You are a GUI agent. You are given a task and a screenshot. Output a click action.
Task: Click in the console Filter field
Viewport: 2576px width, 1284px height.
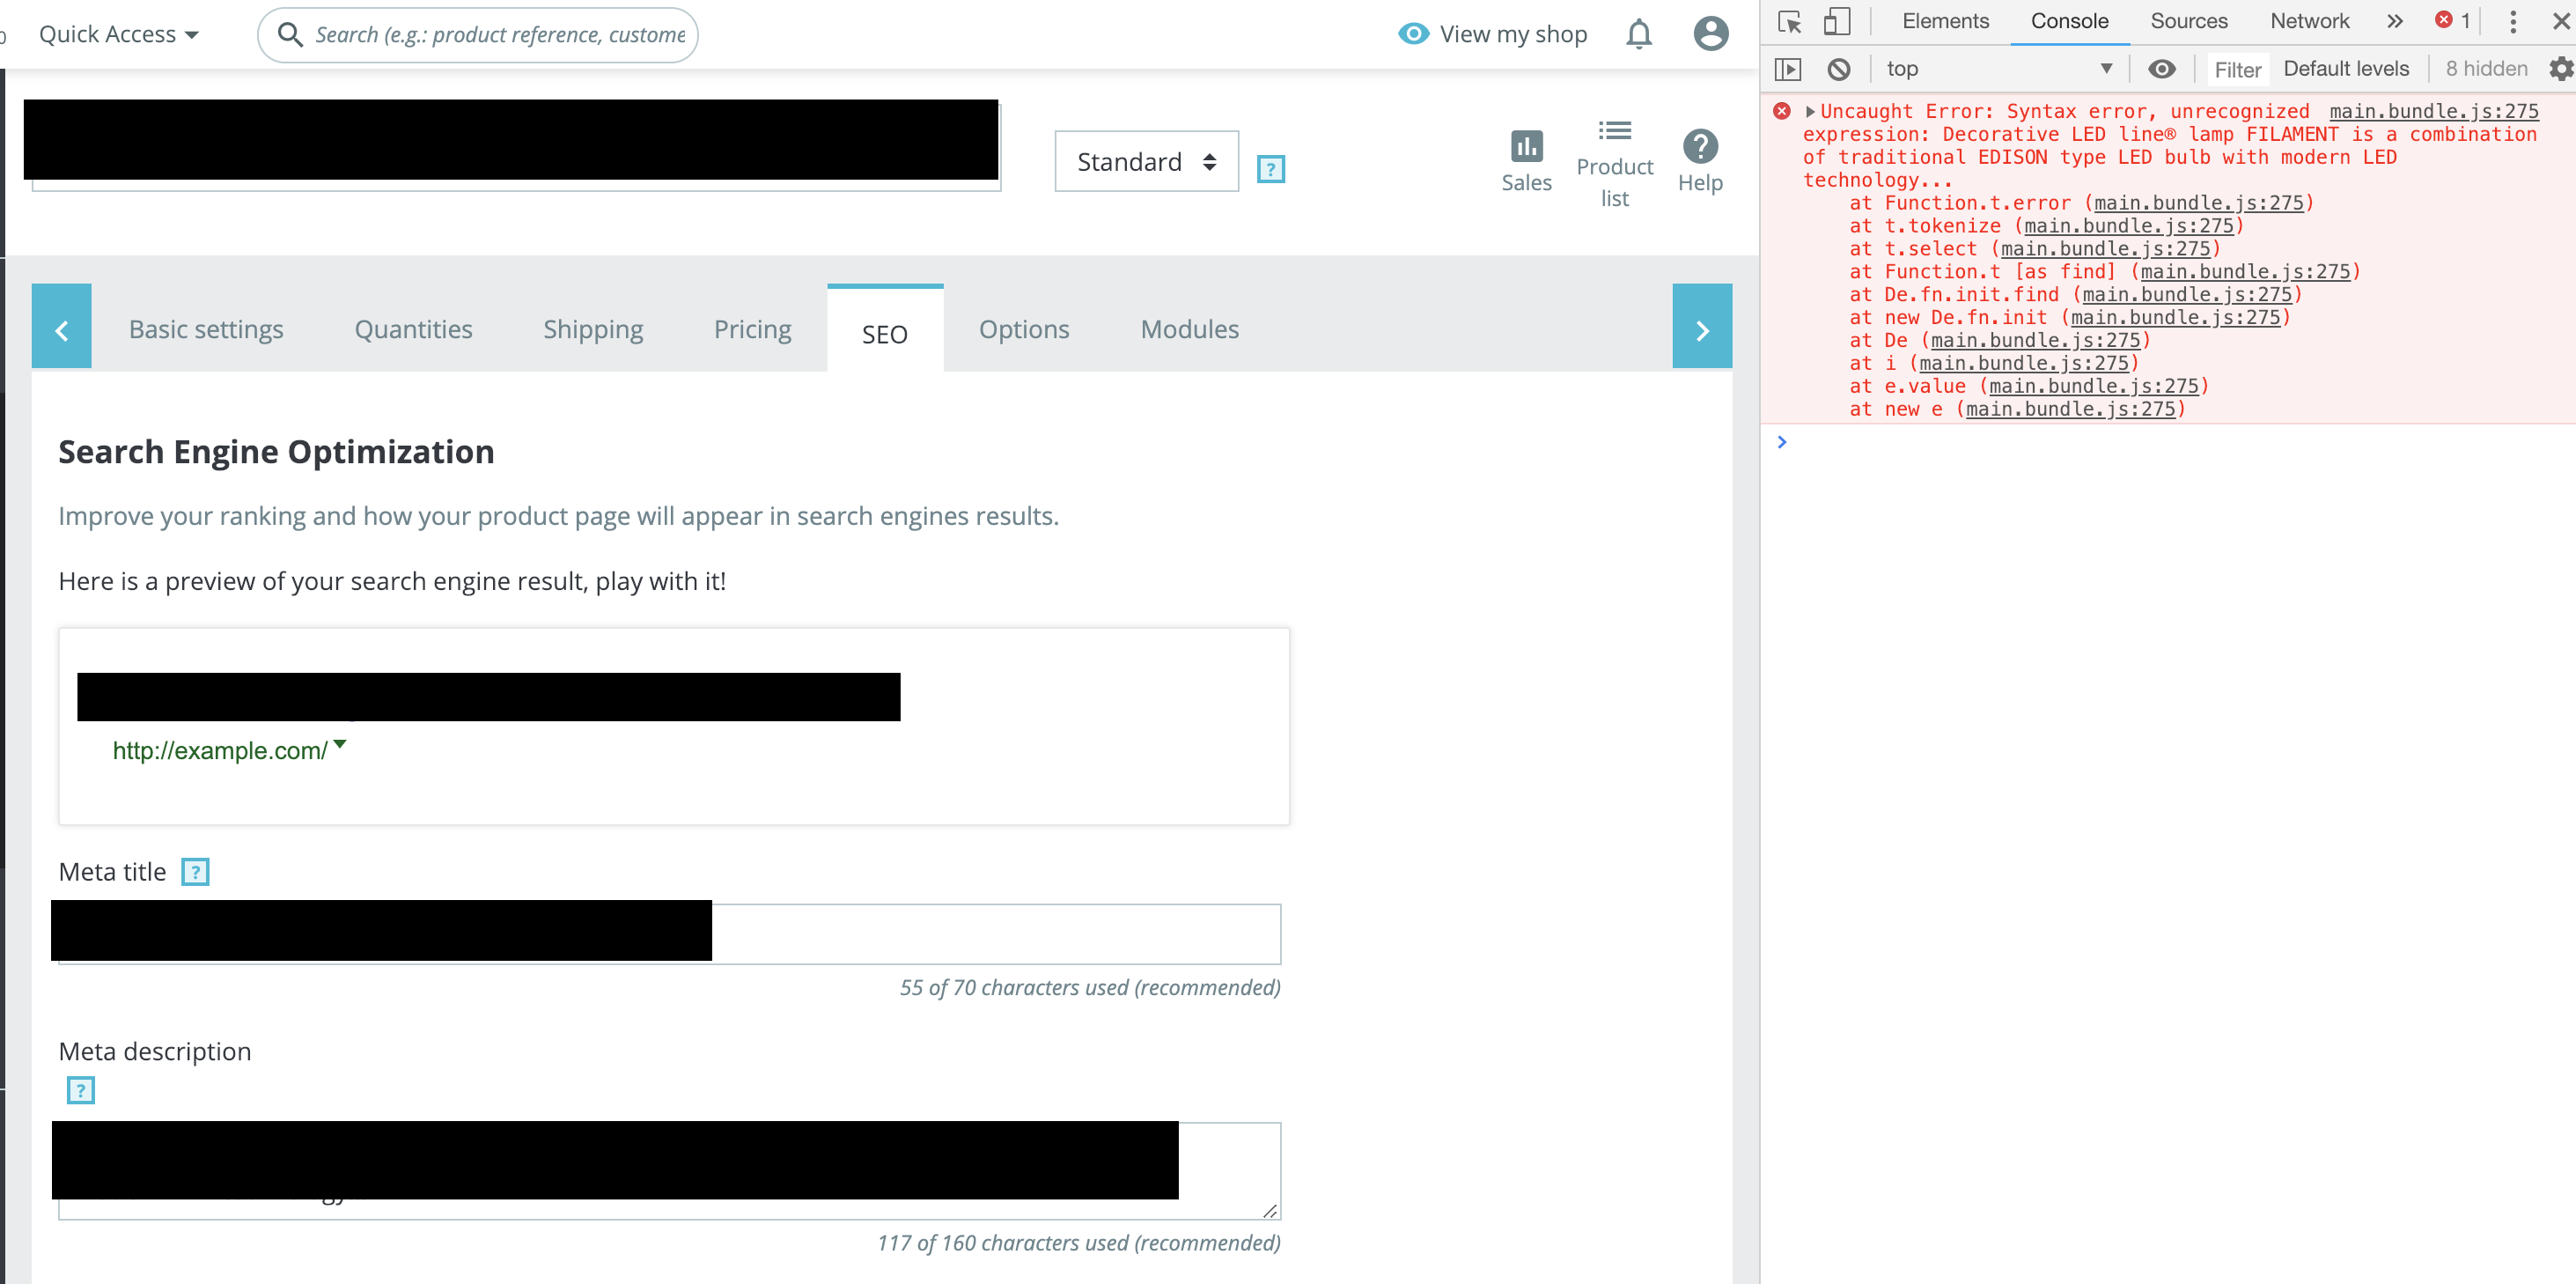click(x=2237, y=69)
